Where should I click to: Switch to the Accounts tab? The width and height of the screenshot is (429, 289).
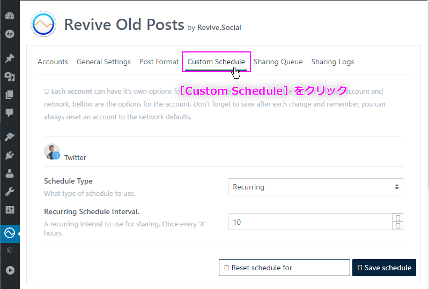click(53, 62)
